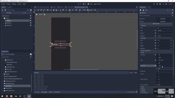Instance a child scene with the link icon
The image size is (175, 98).
point(5,10)
